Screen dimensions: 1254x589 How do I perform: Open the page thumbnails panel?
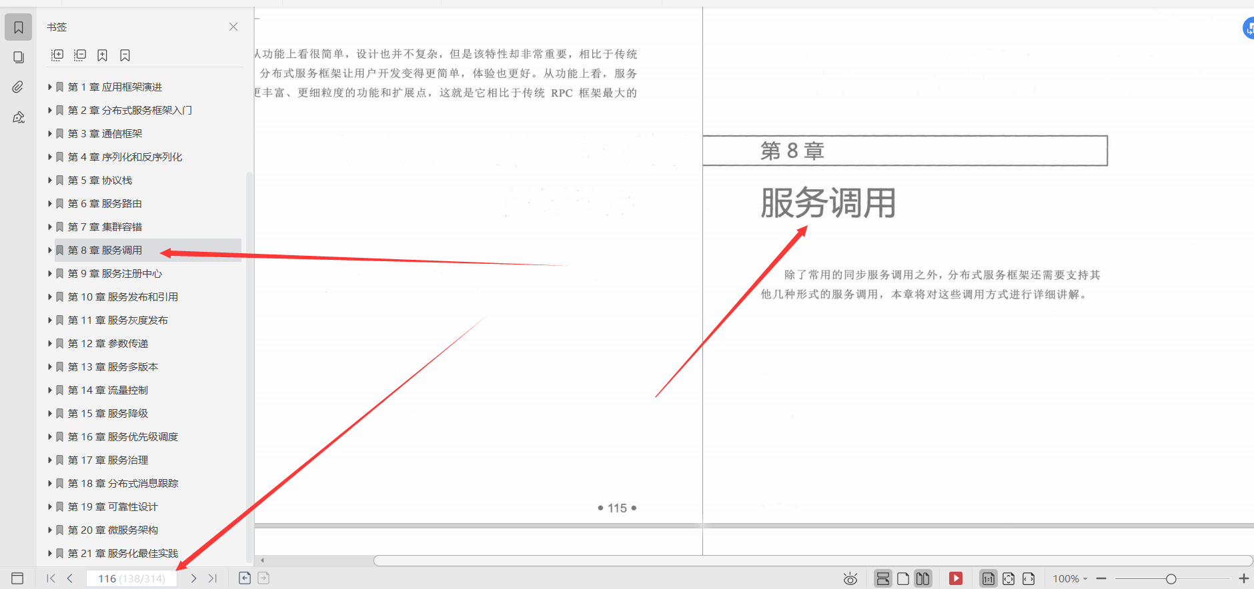19,57
